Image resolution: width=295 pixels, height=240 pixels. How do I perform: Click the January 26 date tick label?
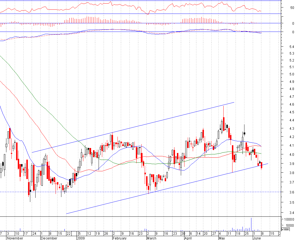click(x=106, y=234)
